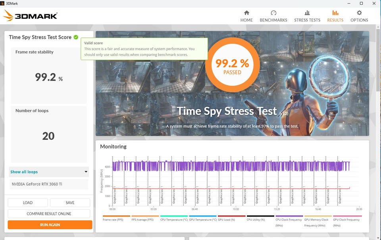The image size is (381, 240).
Task: Expand the Show all loops dropdown
Action: (48, 172)
